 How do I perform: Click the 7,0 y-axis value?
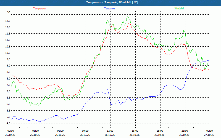pos(8,91)
